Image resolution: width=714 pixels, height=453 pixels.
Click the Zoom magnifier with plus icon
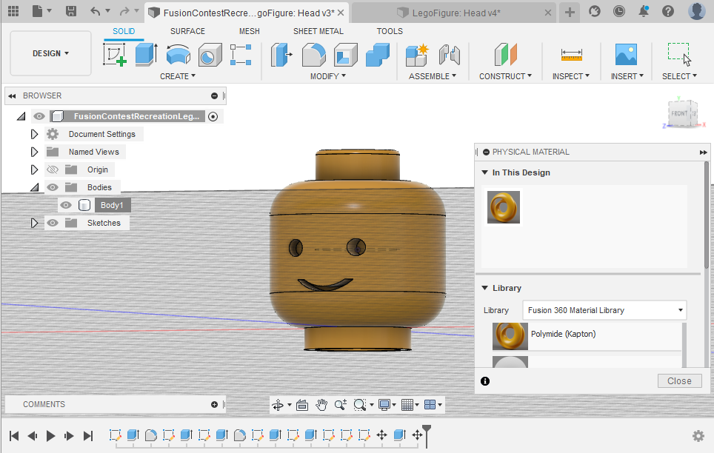point(341,405)
